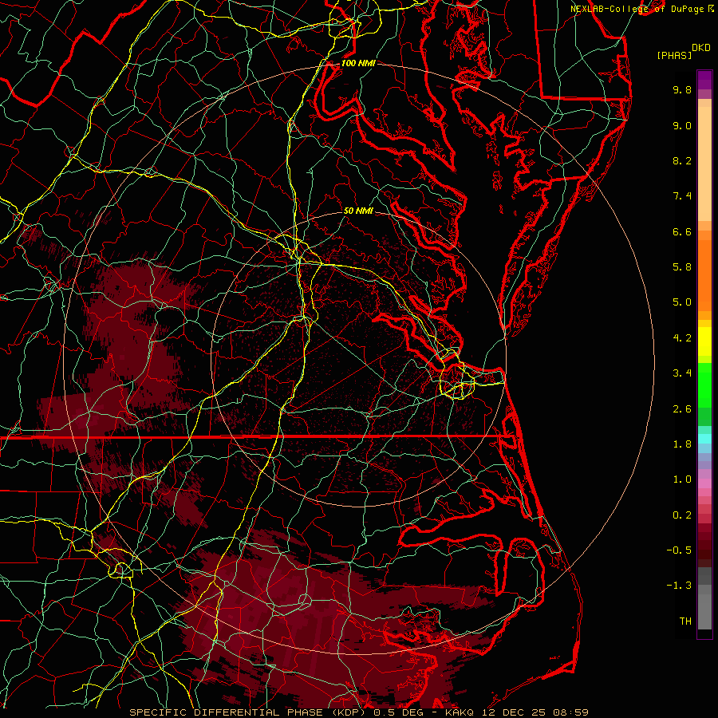Select the -1.3 legend value
The width and height of the screenshot is (718, 718).
679,586
